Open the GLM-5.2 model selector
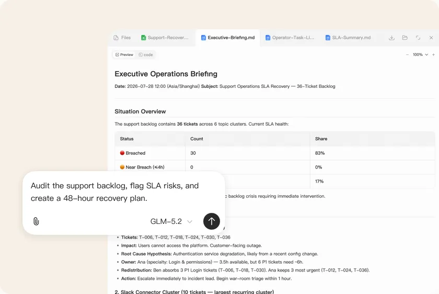The image size is (439, 294). (171, 221)
